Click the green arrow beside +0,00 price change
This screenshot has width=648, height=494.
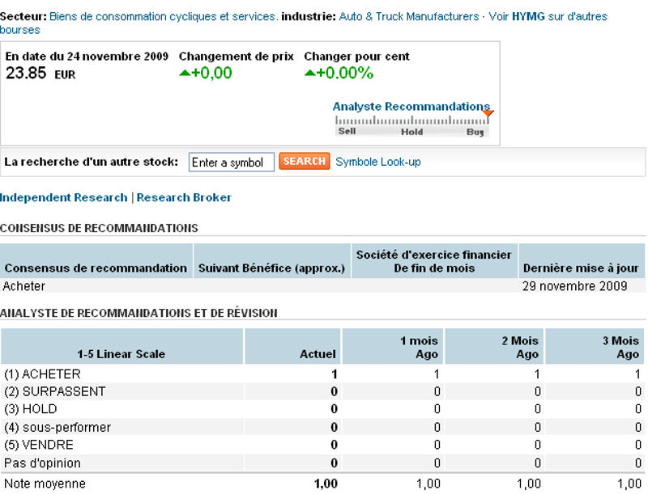(185, 73)
